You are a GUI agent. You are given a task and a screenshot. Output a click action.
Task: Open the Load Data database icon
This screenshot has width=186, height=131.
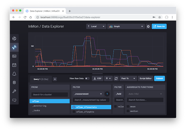tap(14, 82)
